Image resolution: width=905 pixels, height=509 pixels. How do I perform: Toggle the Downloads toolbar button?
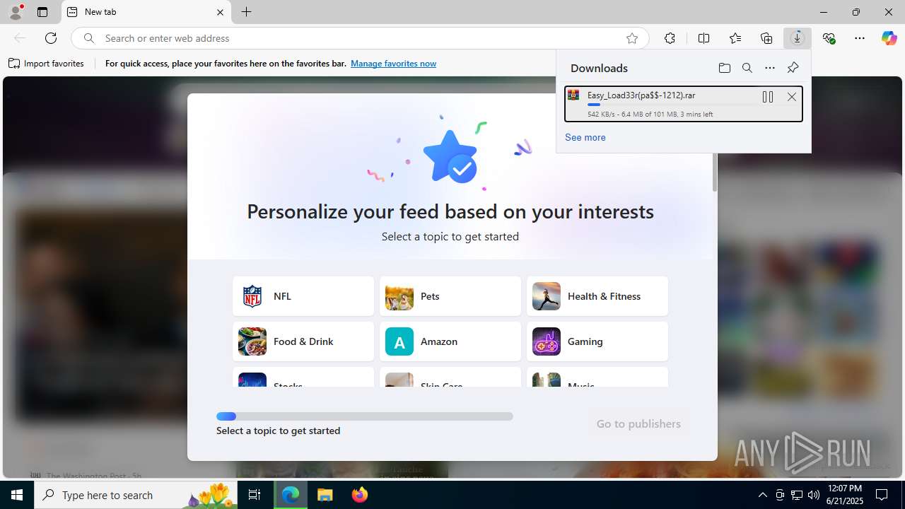tap(798, 38)
